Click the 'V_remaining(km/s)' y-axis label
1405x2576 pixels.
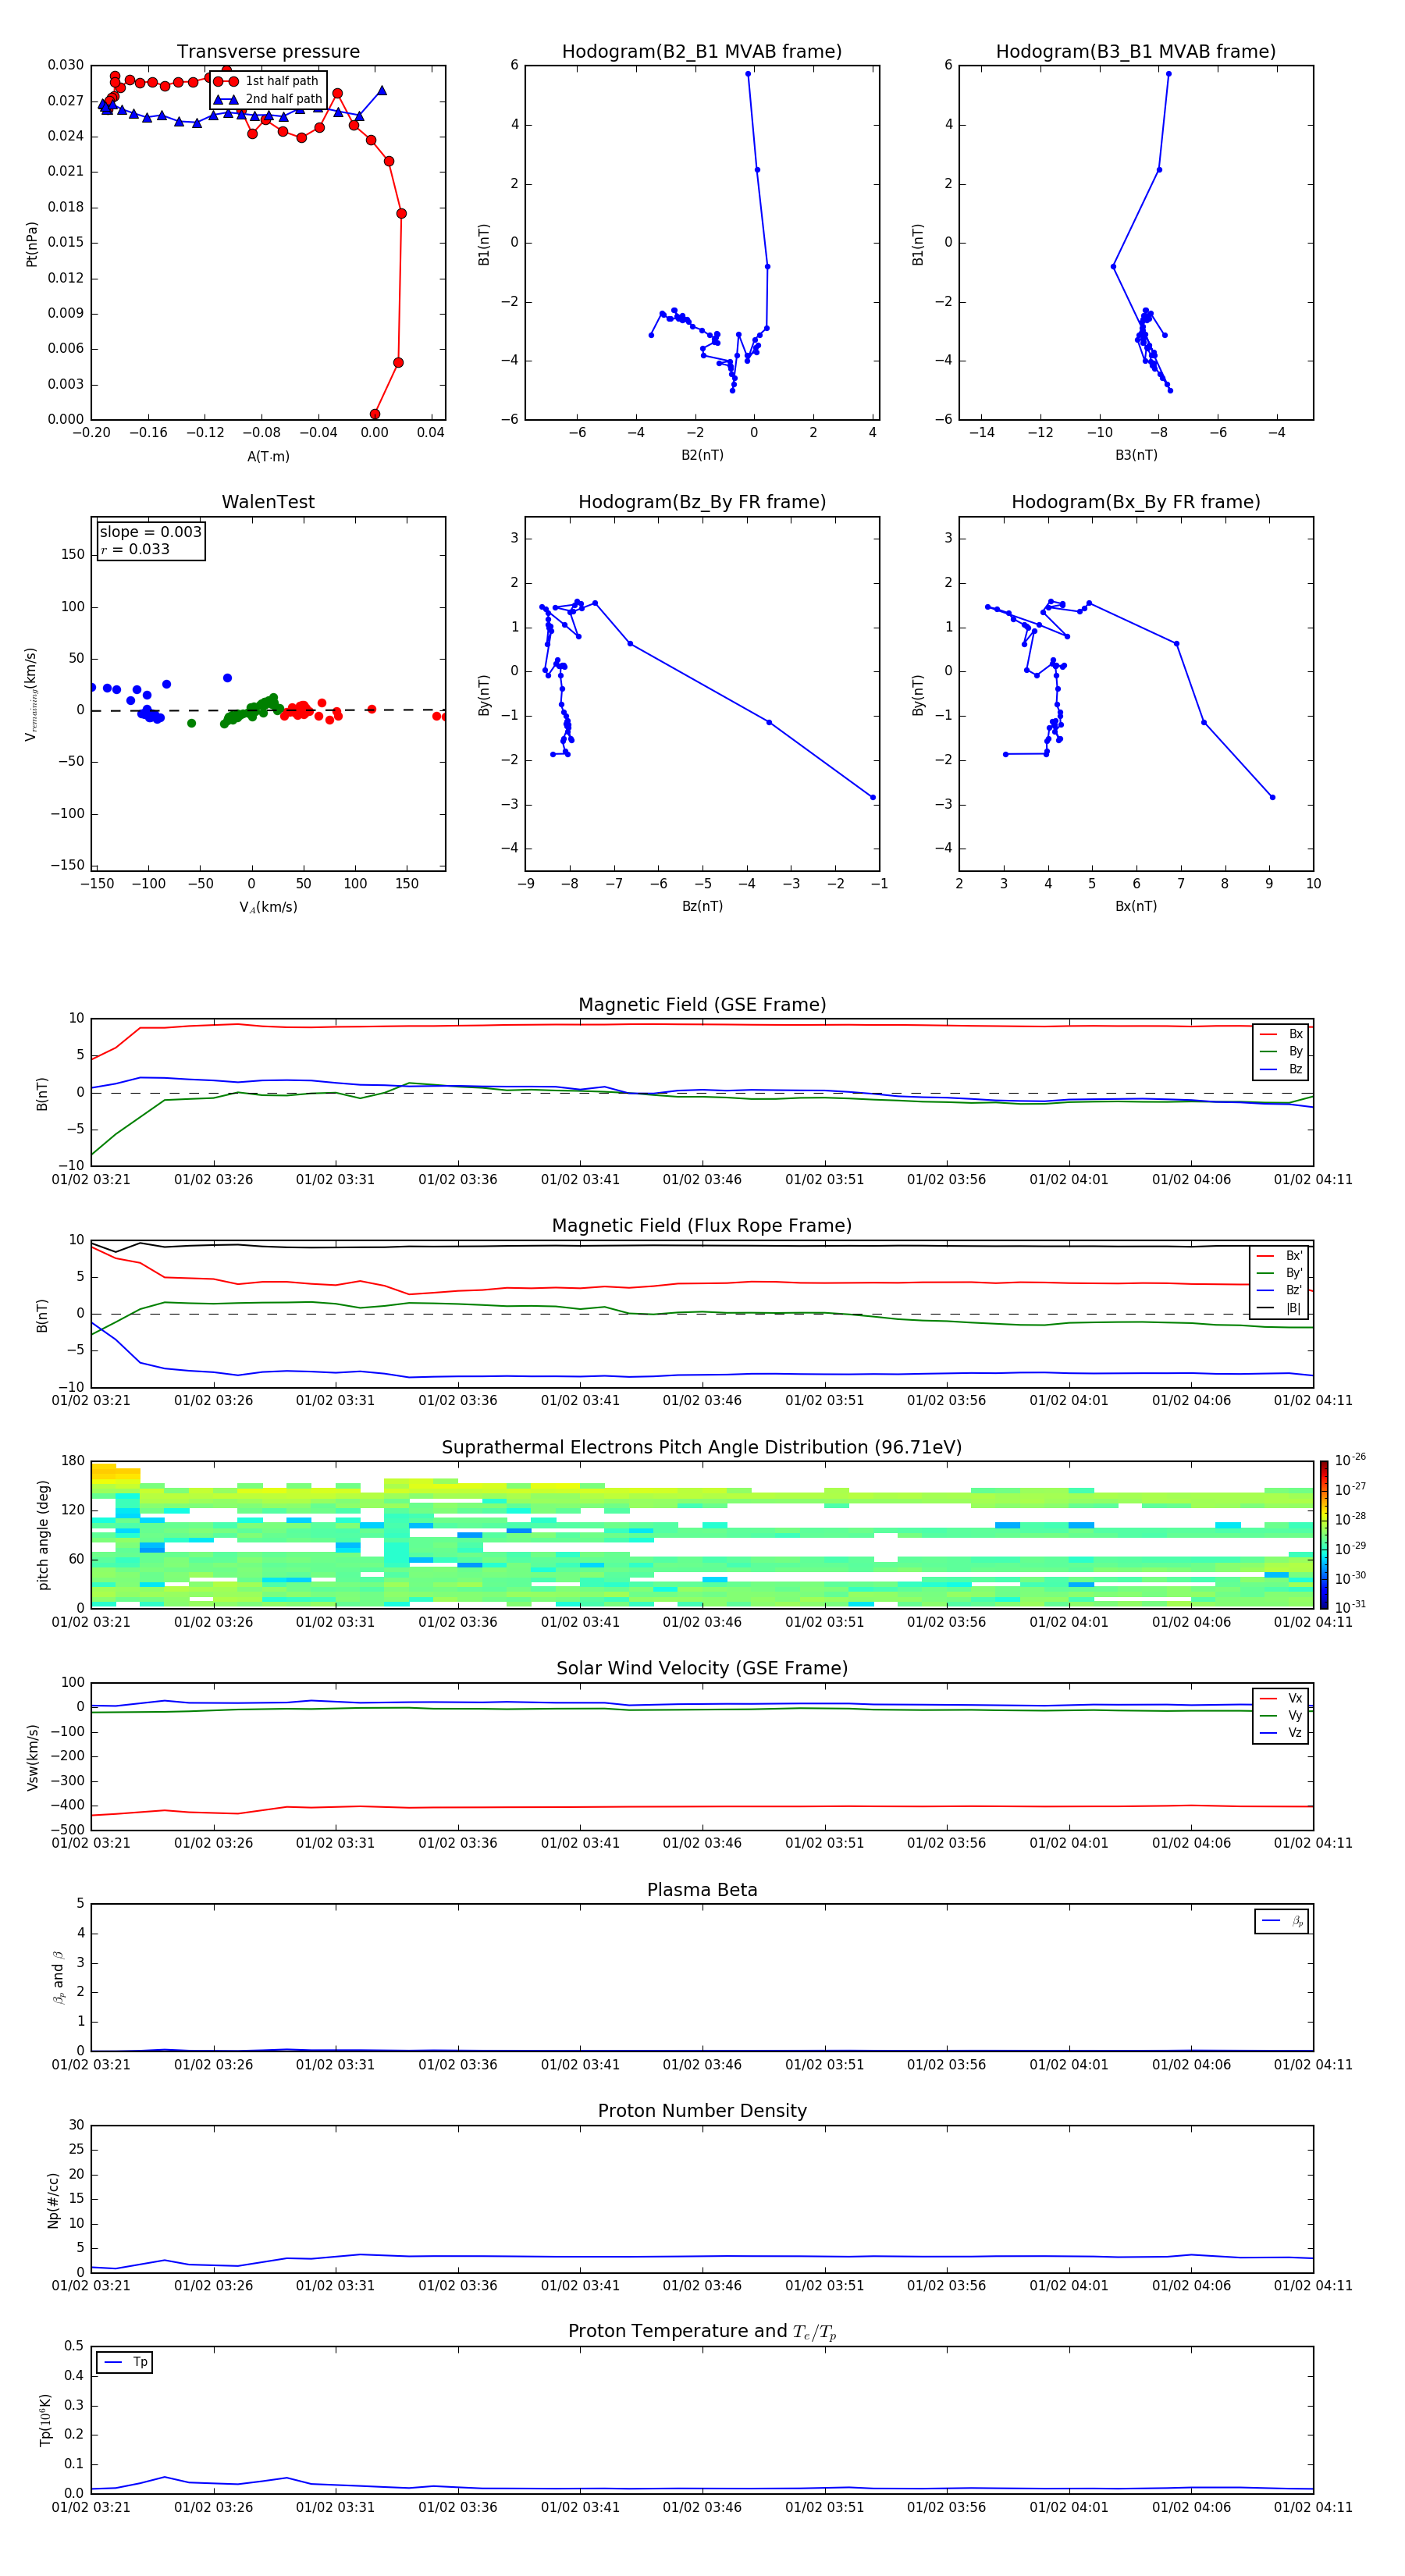[x=32, y=694]
